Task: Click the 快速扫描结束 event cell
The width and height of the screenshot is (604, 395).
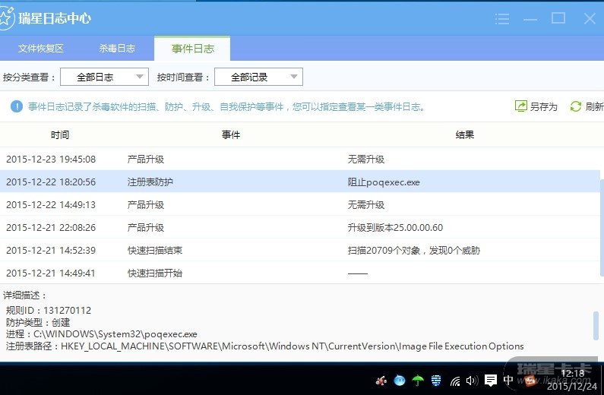Action: coord(155,250)
